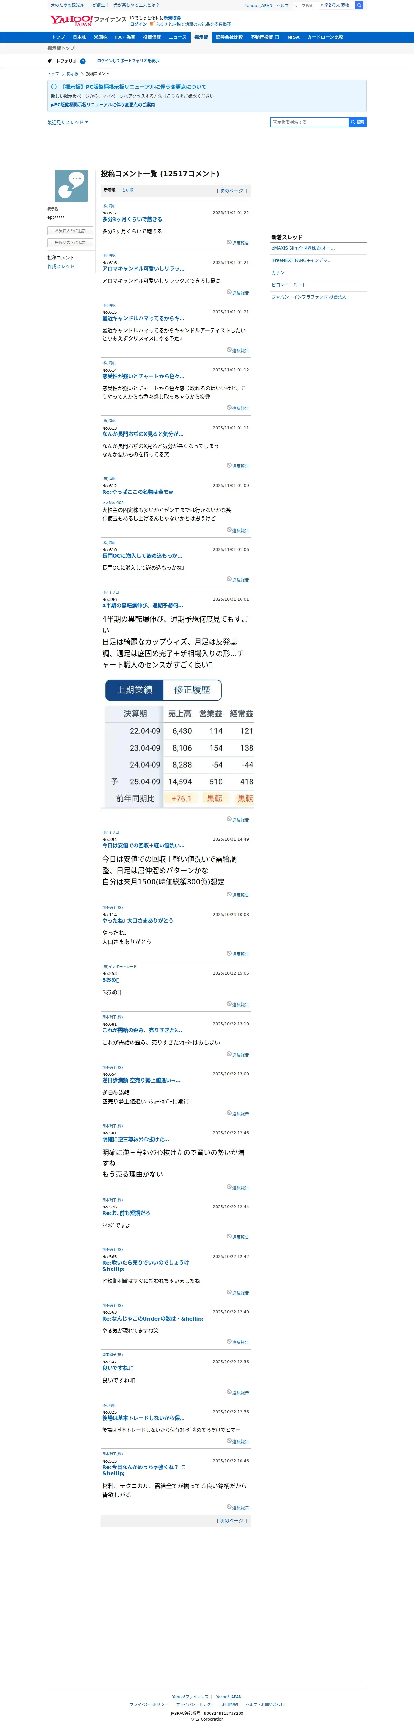Expand the 最近見たスレッド dropdown
Image resolution: width=414 pixels, height=1730 pixels.
pyautogui.click(x=68, y=122)
